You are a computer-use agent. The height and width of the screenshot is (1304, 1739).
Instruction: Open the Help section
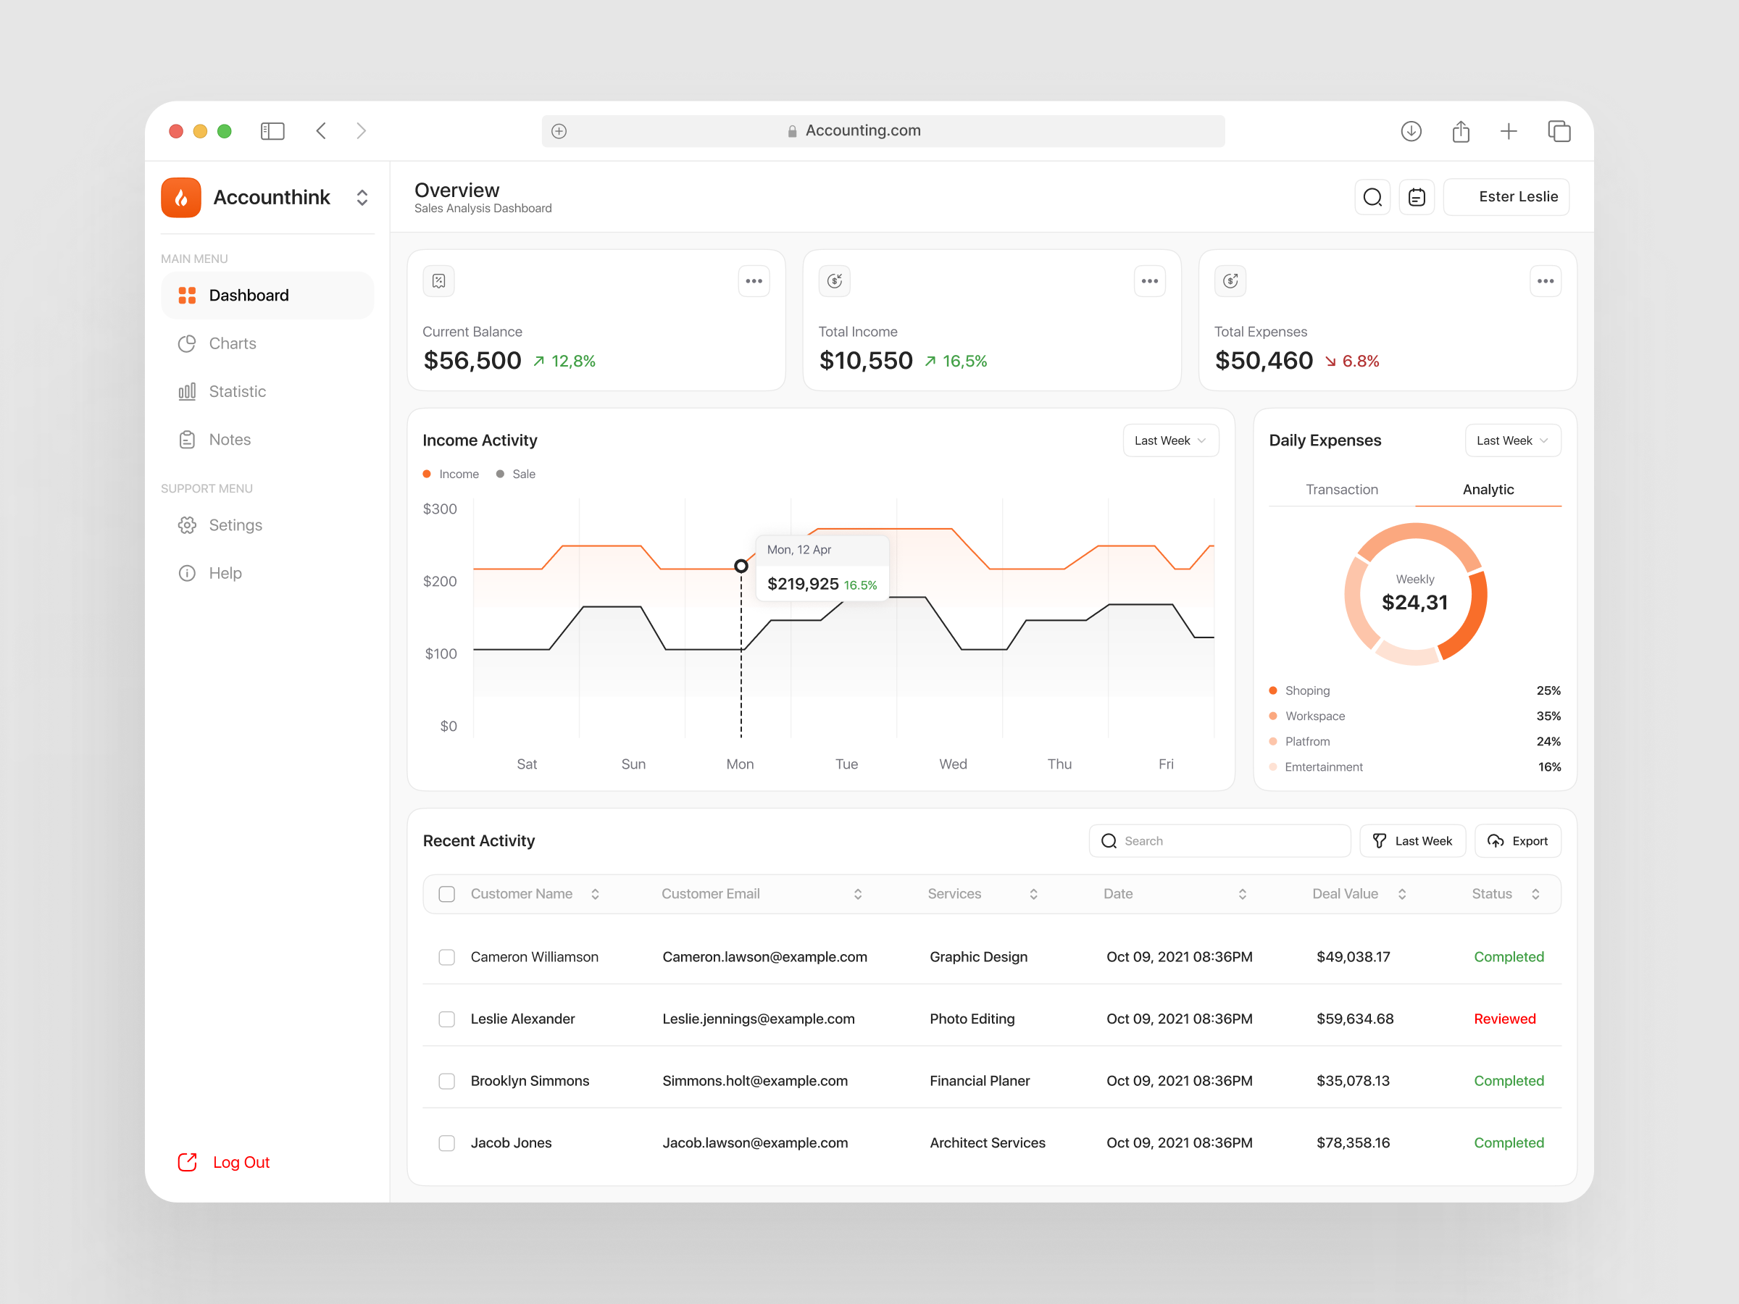click(225, 573)
